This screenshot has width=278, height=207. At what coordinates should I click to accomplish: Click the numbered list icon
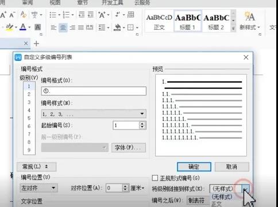pos(66,15)
